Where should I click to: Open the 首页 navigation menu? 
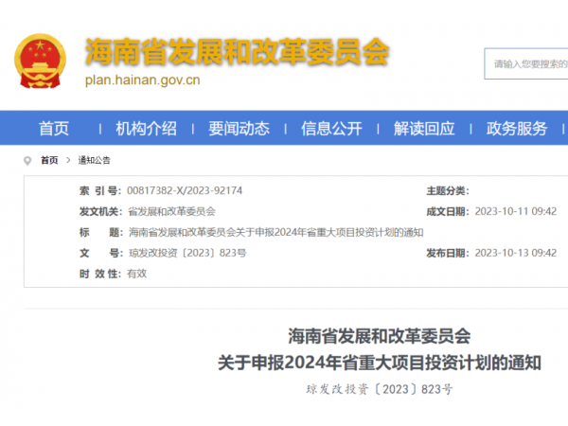click(x=54, y=129)
